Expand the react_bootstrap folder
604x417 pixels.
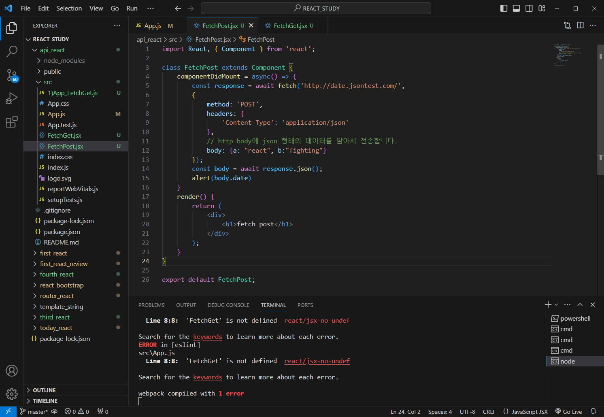tap(76, 285)
